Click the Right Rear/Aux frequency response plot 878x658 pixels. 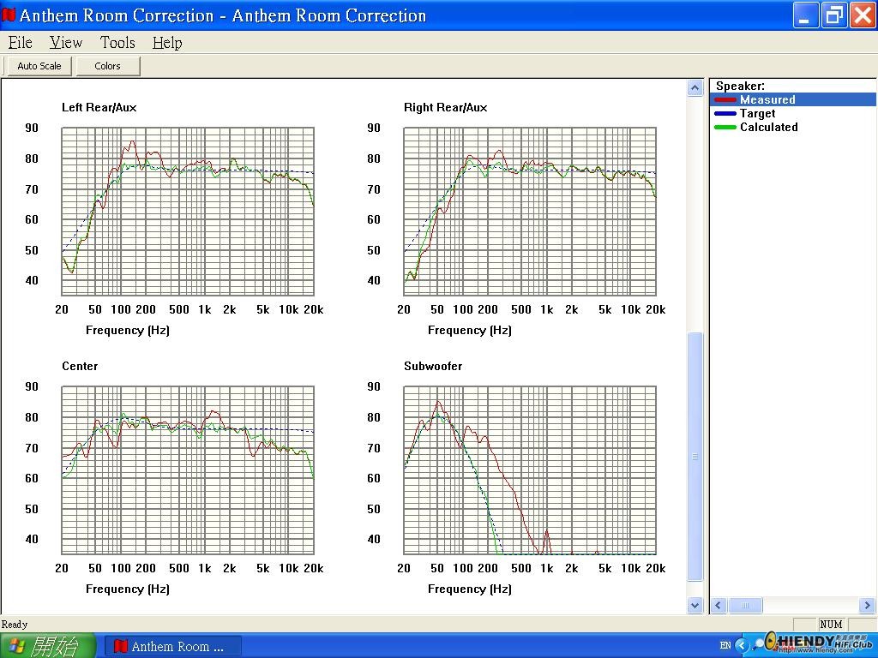tap(530, 211)
